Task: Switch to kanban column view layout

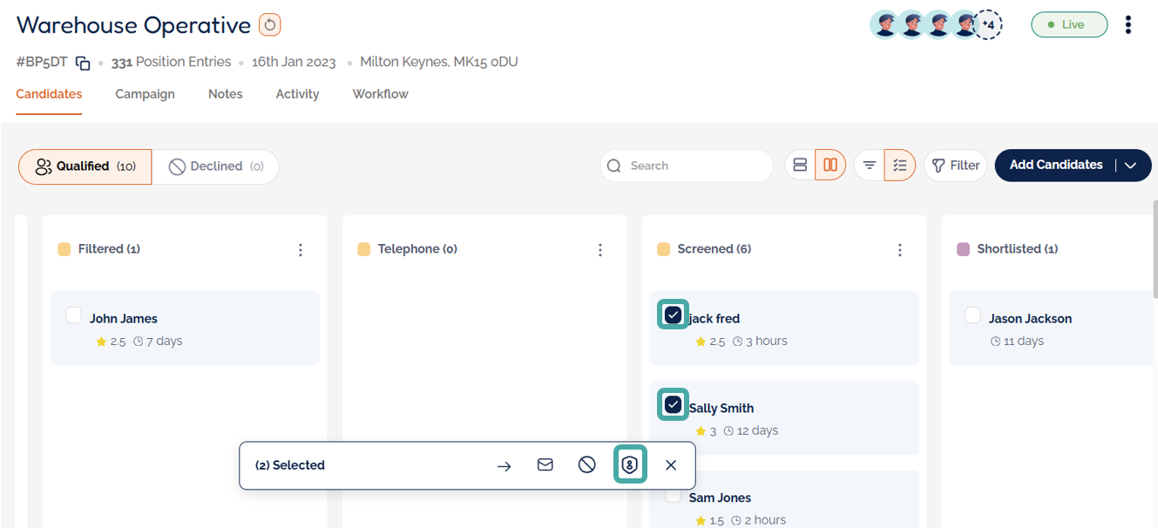Action: (830, 165)
